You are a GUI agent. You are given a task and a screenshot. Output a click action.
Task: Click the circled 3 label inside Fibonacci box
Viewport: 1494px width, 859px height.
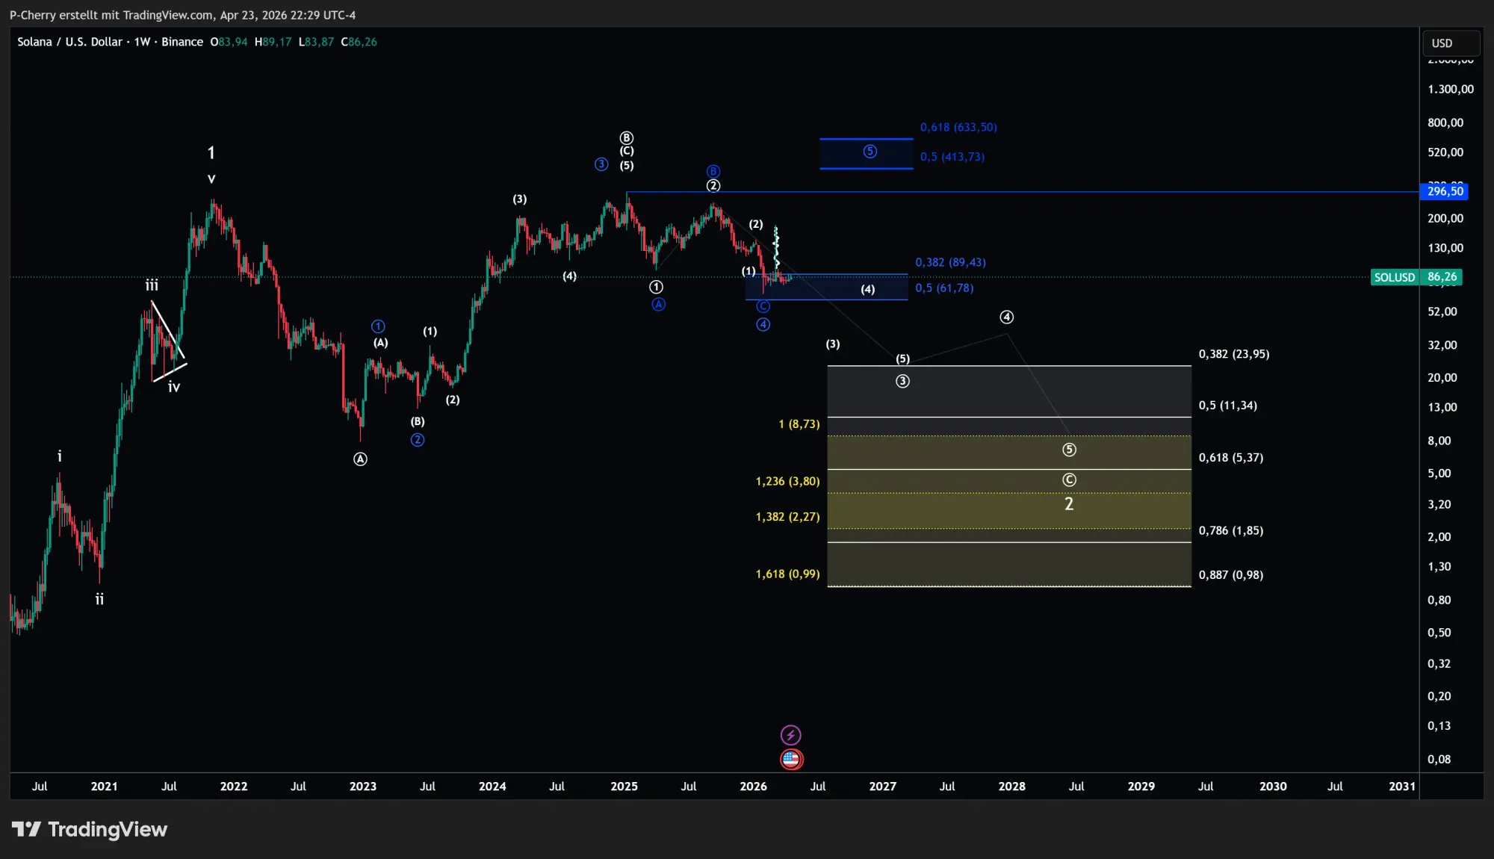[904, 381]
